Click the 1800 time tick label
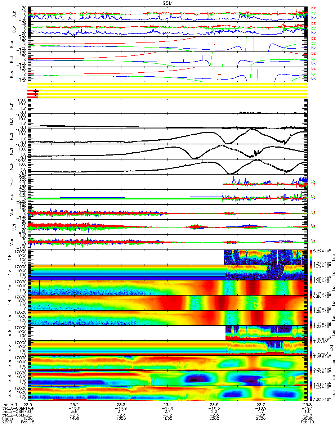This screenshot has width=335, height=432. [x=168, y=419]
